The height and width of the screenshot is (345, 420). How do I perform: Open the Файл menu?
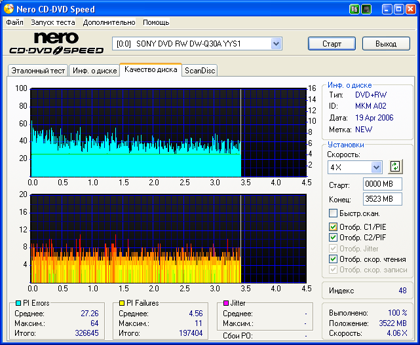(x=14, y=22)
